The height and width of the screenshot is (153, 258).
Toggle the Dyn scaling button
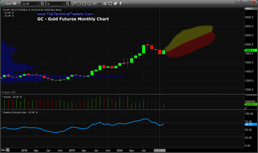click(3, 150)
